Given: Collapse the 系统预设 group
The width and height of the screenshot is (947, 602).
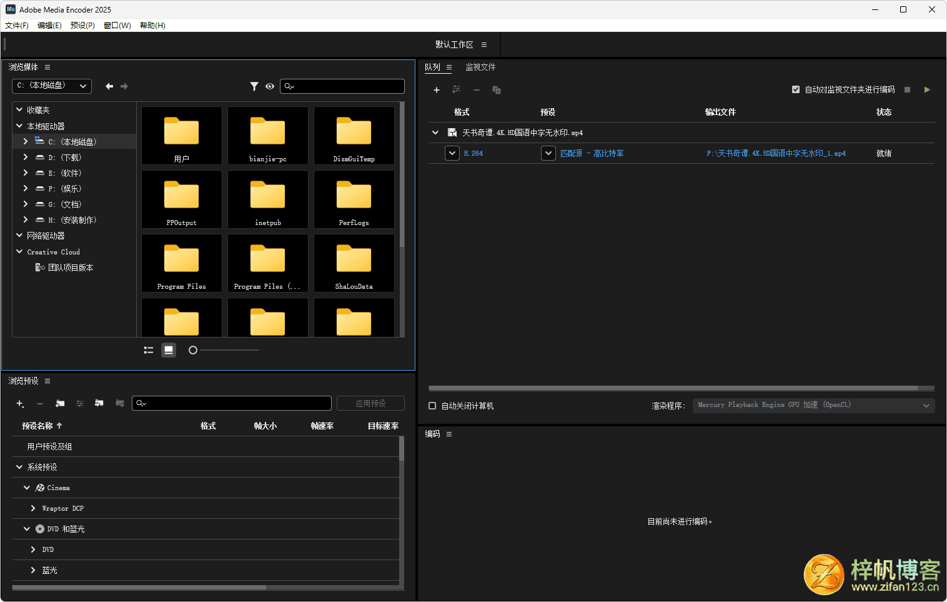Looking at the screenshot, I should point(19,467).
